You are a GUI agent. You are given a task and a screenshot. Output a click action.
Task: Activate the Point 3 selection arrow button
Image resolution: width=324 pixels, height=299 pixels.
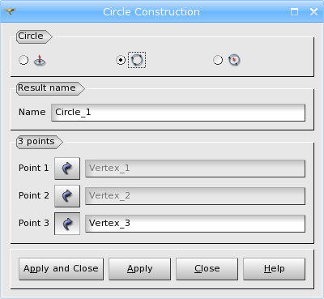point(67,224)
